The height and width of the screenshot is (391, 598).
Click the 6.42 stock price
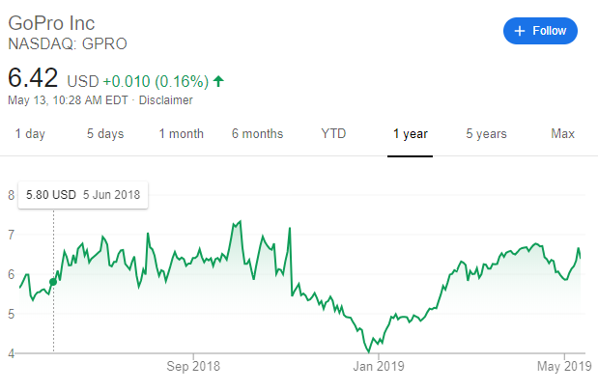[x=33, y=78]
